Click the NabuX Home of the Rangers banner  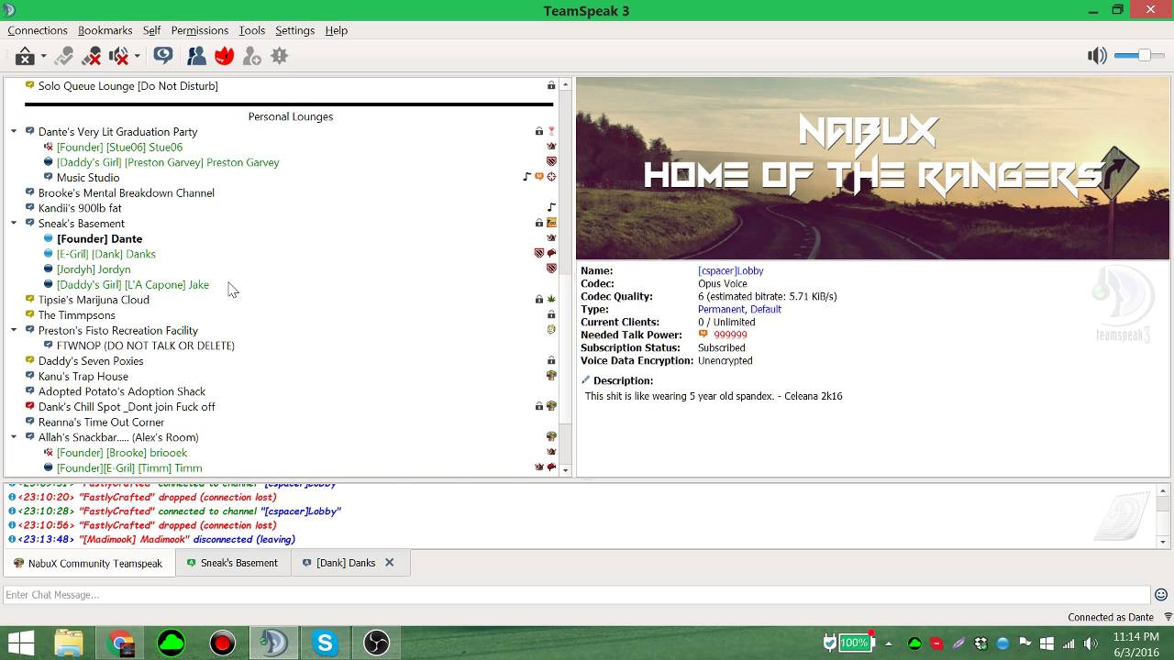(872, 169)
